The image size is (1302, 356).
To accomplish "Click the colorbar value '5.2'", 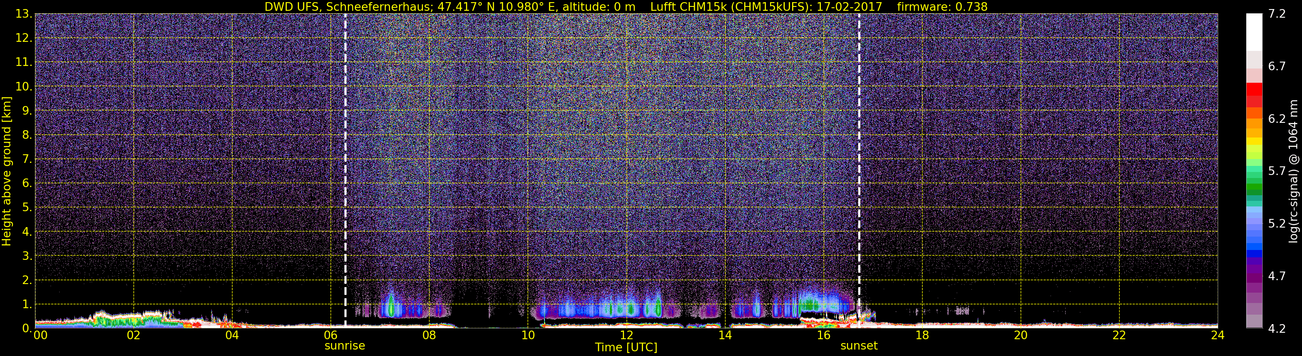I will [x=1277, y=224].
